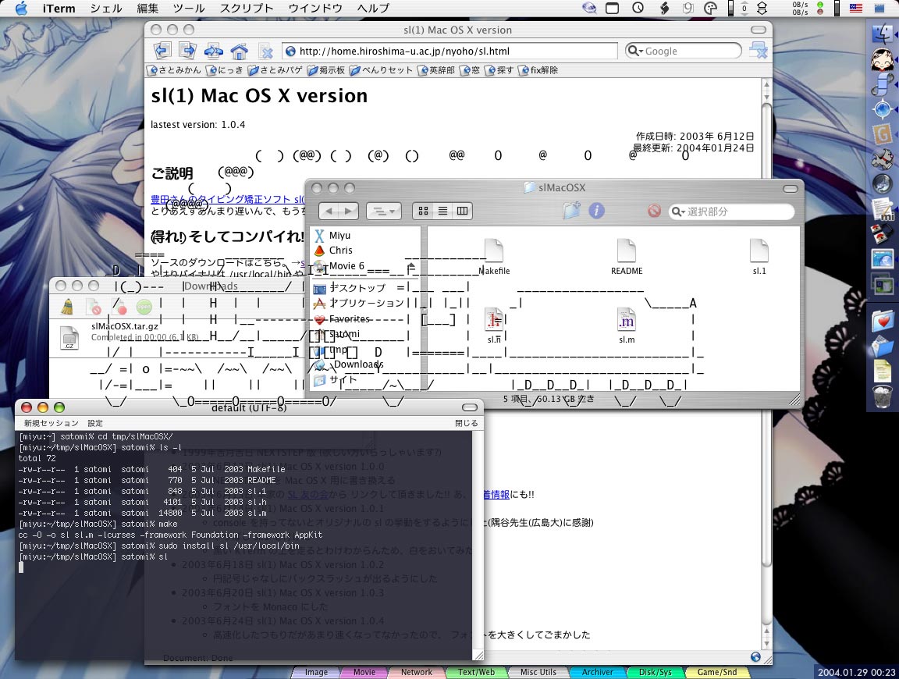Select the Makefile file icon

point(494,257)
